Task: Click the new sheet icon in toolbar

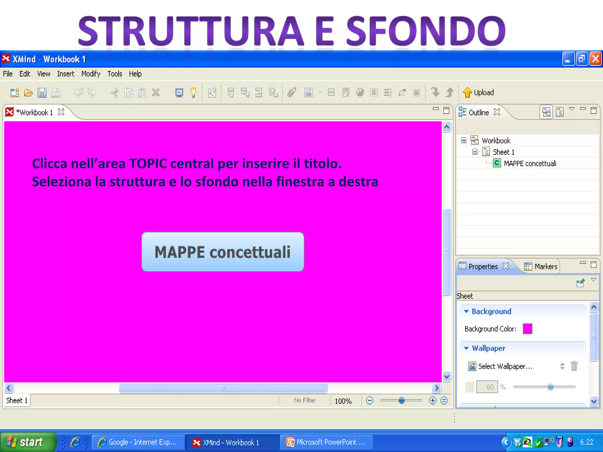Action: [x=212, y=93]
